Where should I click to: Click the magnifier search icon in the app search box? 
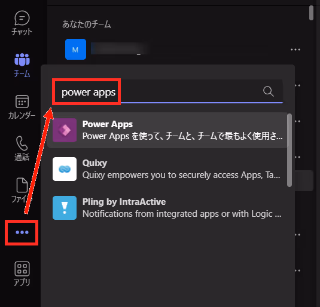tap(268, 91)
